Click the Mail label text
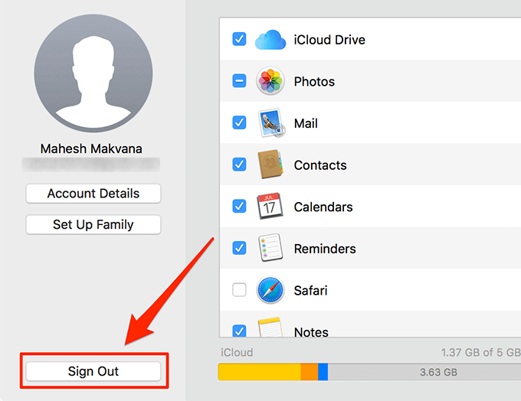Viewport: 521px width, 401px height. click(306, 123)
